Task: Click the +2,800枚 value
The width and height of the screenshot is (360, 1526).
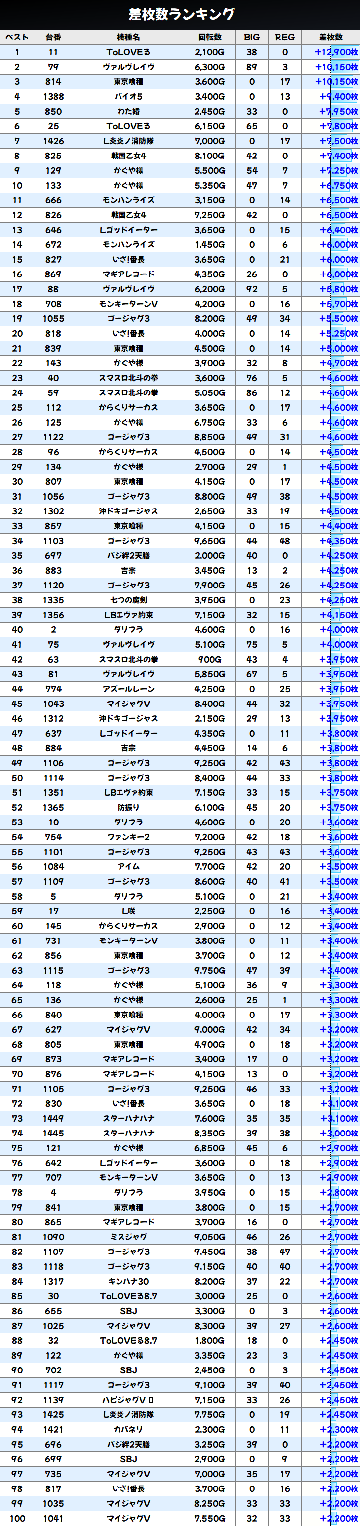Action: pos(338,1192)
